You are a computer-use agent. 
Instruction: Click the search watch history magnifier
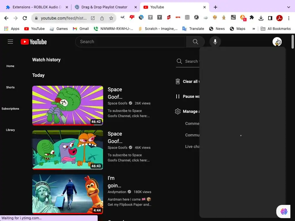tap(179, 61)
